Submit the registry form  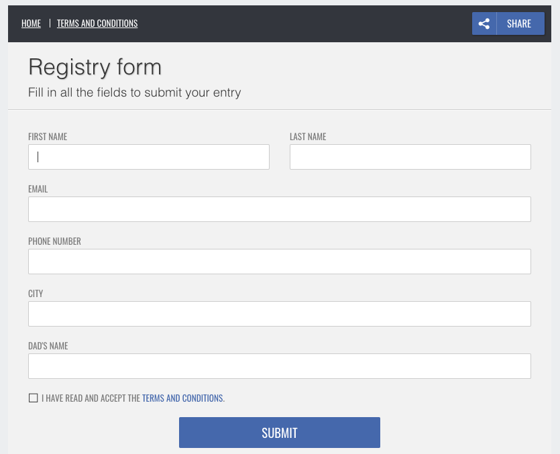(279, 433)
